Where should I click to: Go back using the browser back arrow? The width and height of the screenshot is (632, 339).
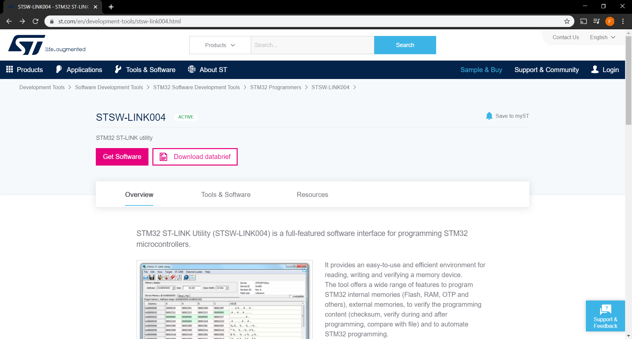9,21
